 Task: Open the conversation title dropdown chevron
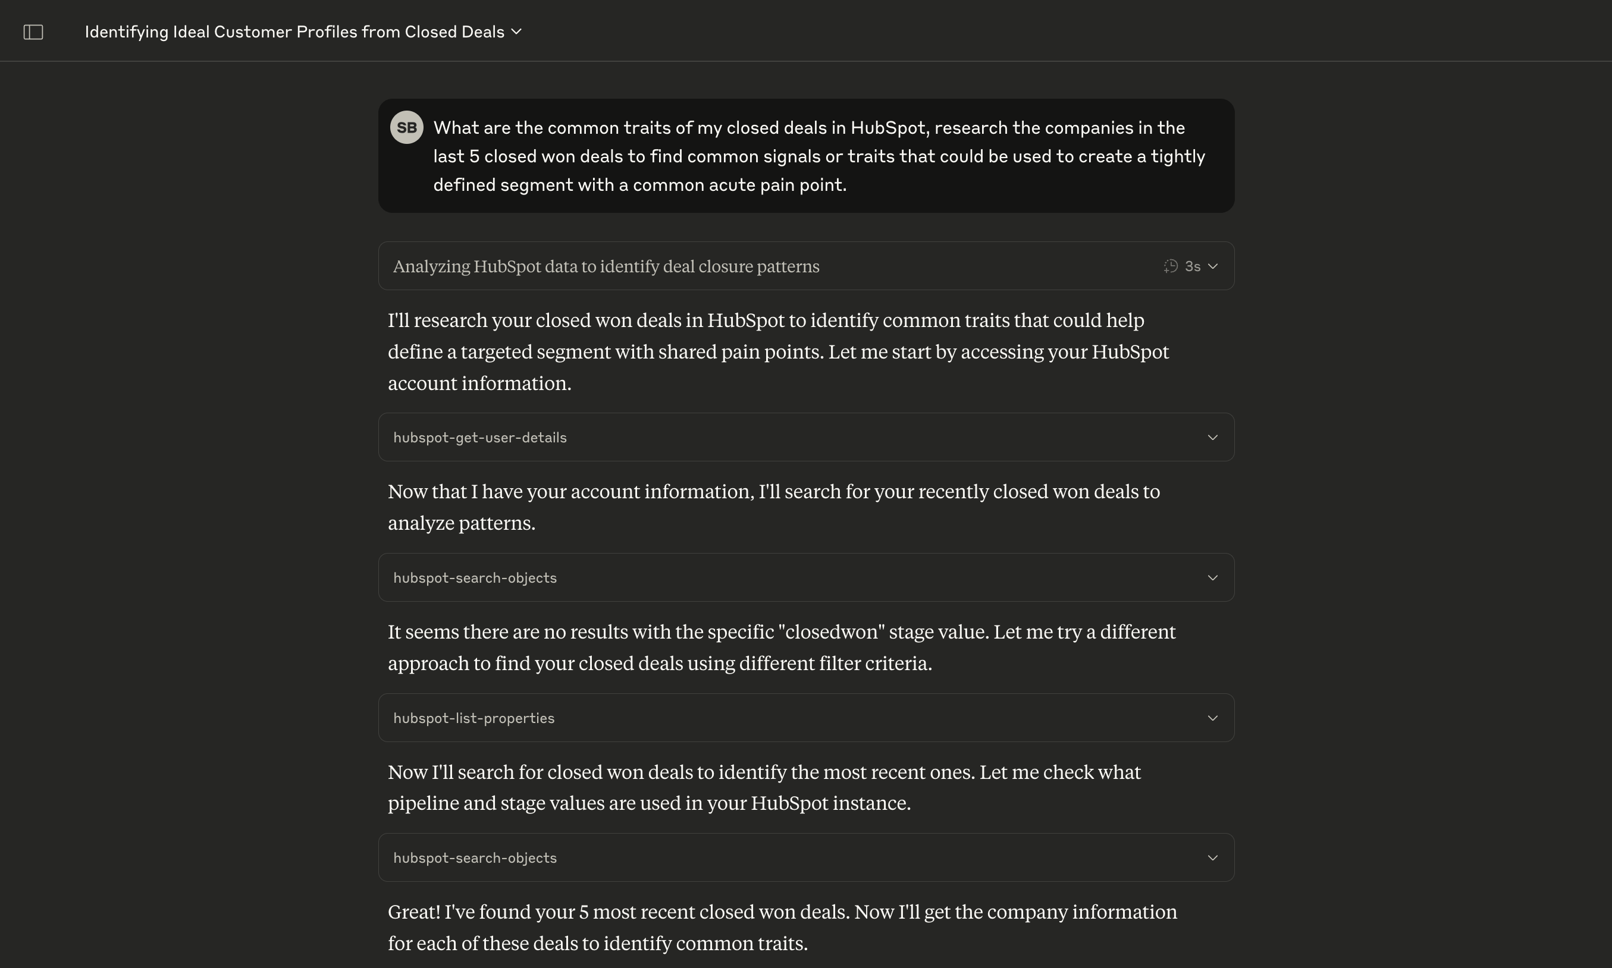click(x=517, y=32)
